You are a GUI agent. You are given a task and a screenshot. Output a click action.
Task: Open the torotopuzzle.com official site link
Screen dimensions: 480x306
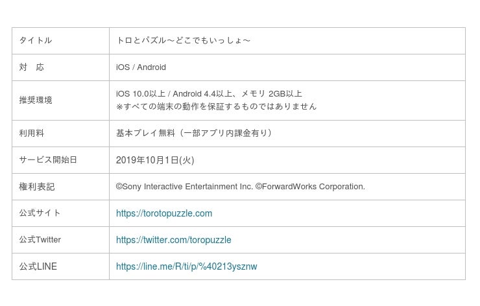(164, 213)
